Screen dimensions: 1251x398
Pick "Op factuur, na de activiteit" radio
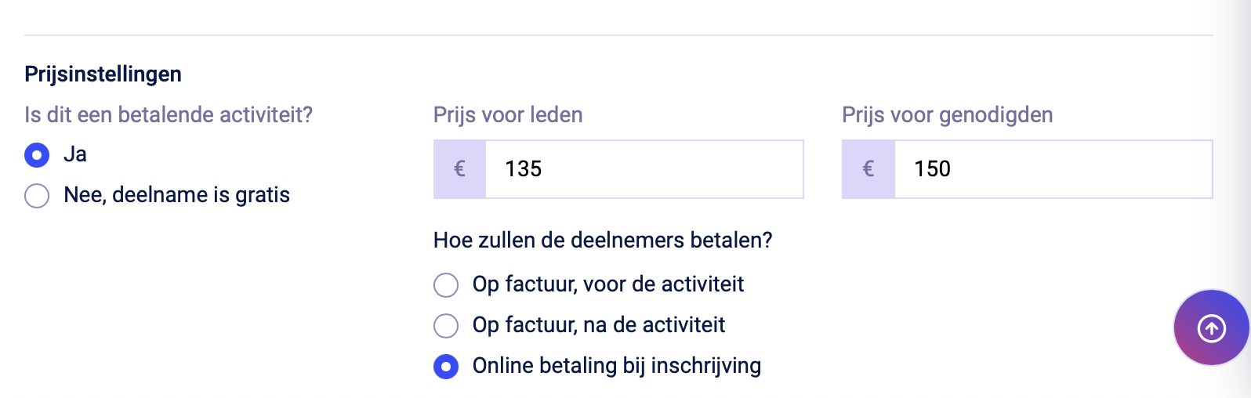pyautogui.click(x=446, y=325)
